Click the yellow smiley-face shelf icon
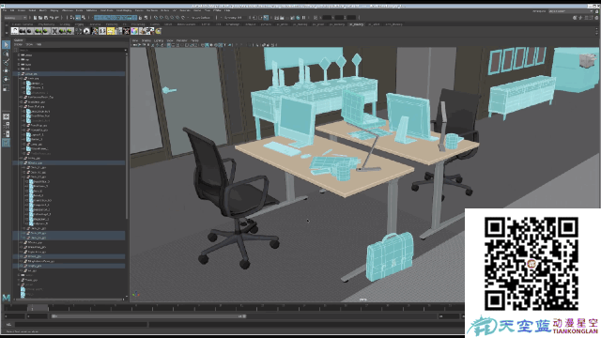Image resolution: width=601 pixels, height=338 pixels. click(111, 31)
